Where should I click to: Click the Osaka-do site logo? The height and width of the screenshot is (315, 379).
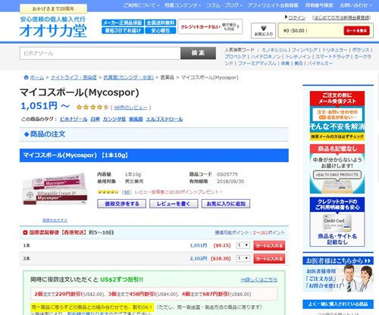pos(53,27)
